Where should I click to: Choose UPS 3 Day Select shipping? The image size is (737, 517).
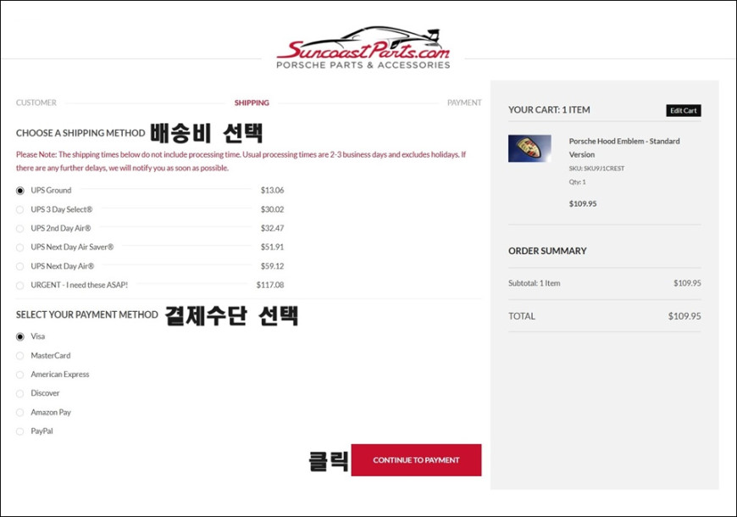click(x=19, y=210)
